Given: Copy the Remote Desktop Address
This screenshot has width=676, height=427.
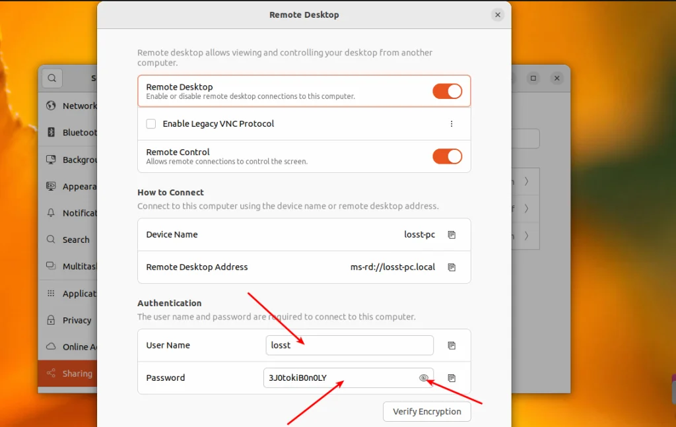Looking at the screenshot, I should [452, 267].
